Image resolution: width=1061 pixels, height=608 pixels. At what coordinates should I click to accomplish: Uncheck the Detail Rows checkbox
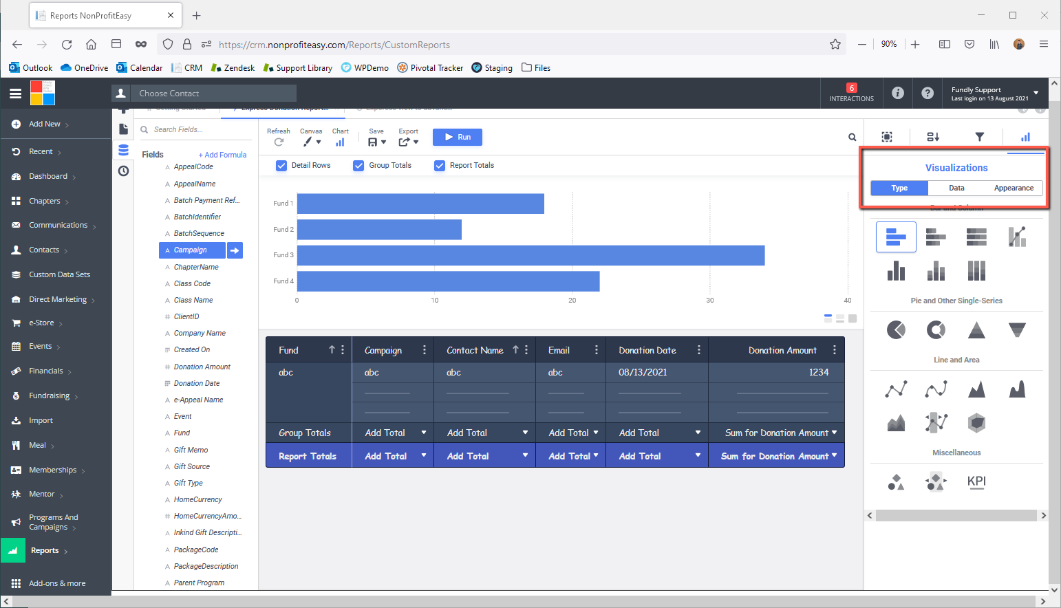coord(281,165)
